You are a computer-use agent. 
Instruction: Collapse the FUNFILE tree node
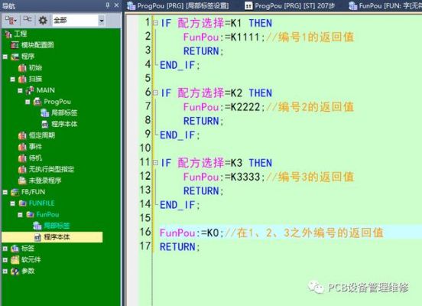pyautogui.click(x=13, y=203)
